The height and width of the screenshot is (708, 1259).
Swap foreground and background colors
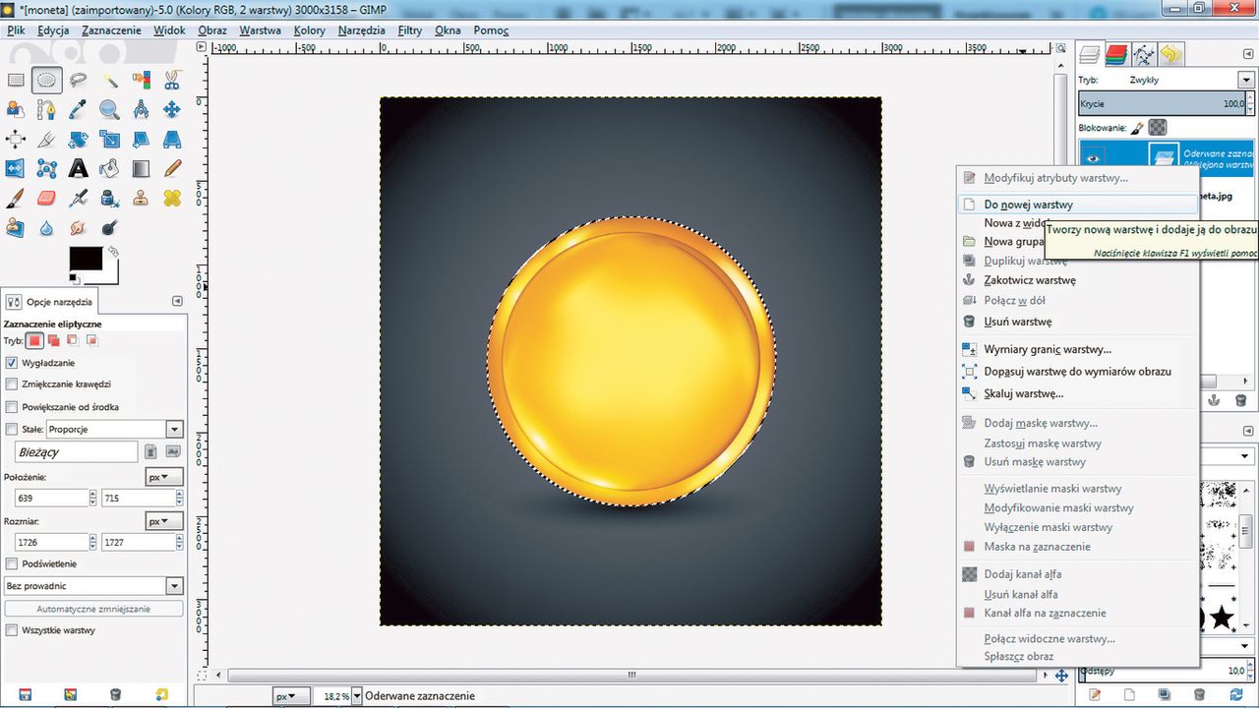(113, 252)
